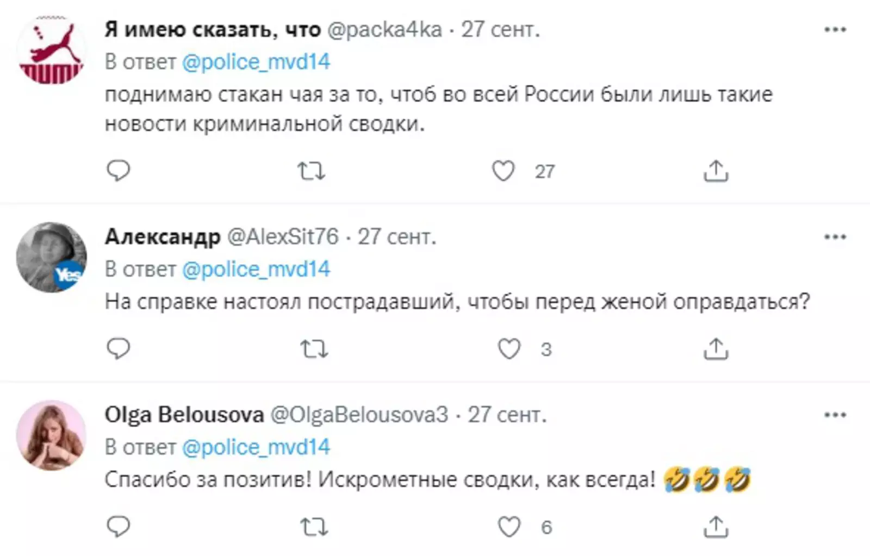Open Olga Belousova's profile picture

click(51, 435)
